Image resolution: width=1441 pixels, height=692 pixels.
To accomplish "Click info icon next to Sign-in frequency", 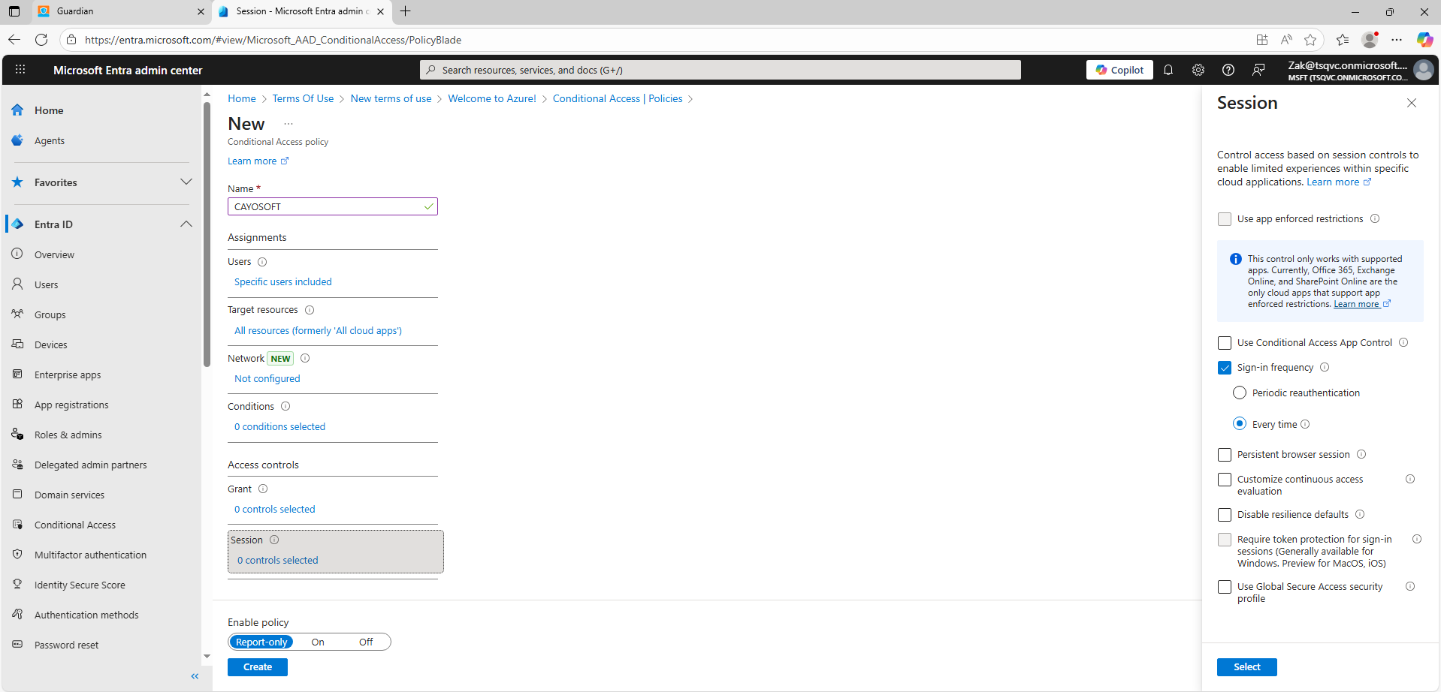I will pos(1325,367).
